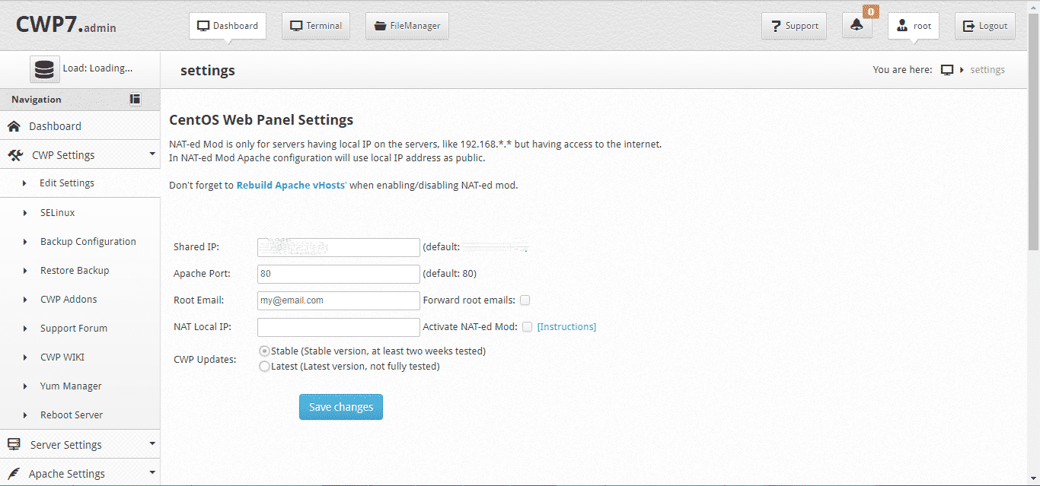The width and height of the screenshot is (1040, 486).
Task: Open the NAT-ed Mod Instructions link
Action: tap(566, 327)
